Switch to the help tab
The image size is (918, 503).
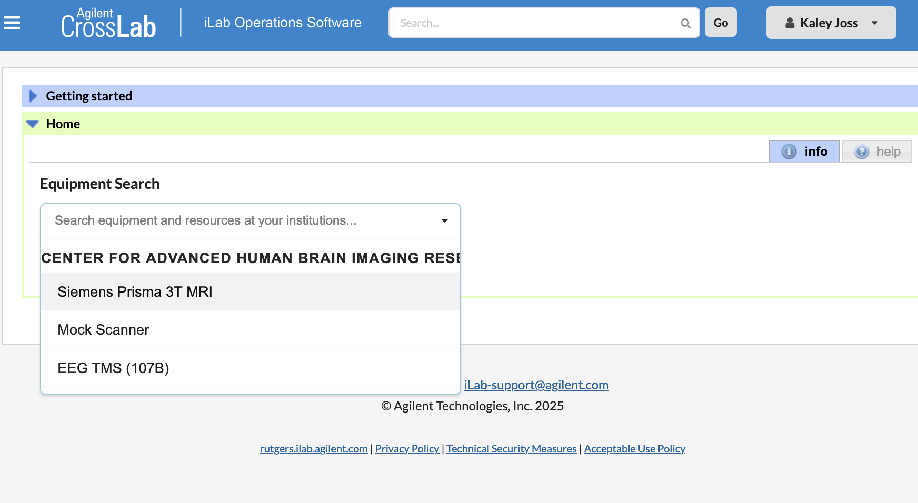[877, 152]
